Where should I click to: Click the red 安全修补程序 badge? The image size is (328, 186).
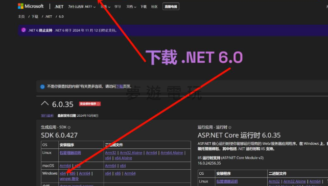90,104
